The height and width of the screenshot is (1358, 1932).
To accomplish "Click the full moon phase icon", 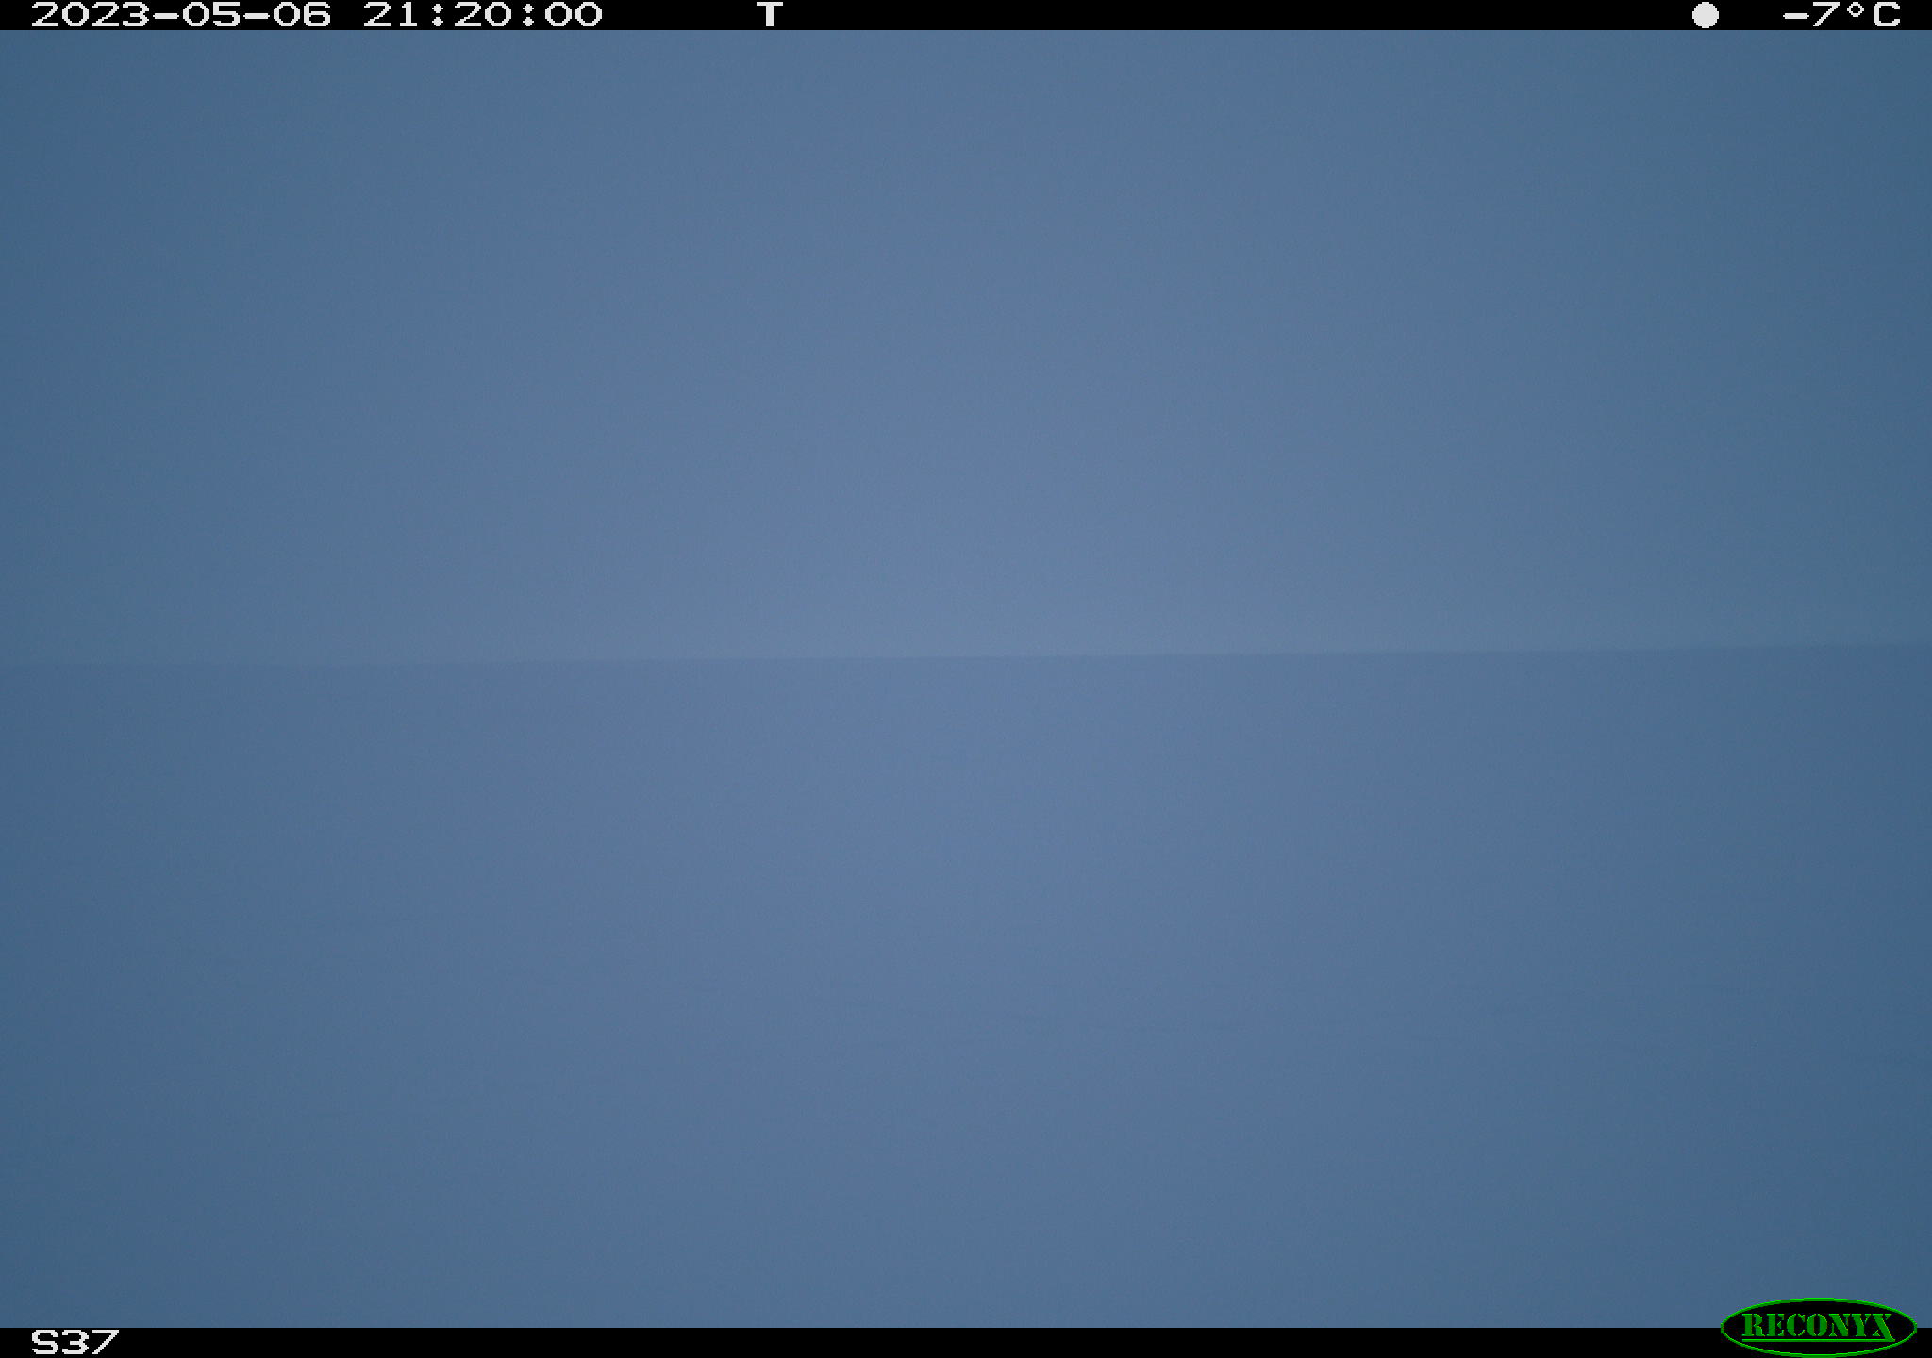I will point(1705,15).
